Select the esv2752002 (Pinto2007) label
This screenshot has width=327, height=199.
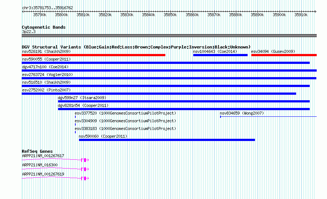pos(46,90)
